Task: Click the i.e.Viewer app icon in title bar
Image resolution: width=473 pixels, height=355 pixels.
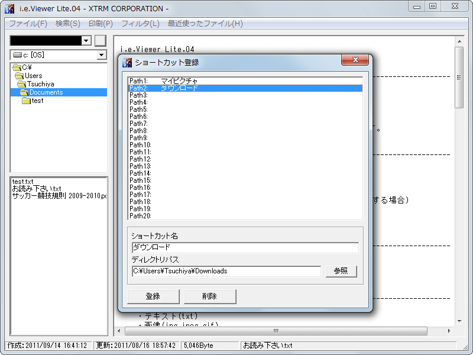Action: point(9,8)
